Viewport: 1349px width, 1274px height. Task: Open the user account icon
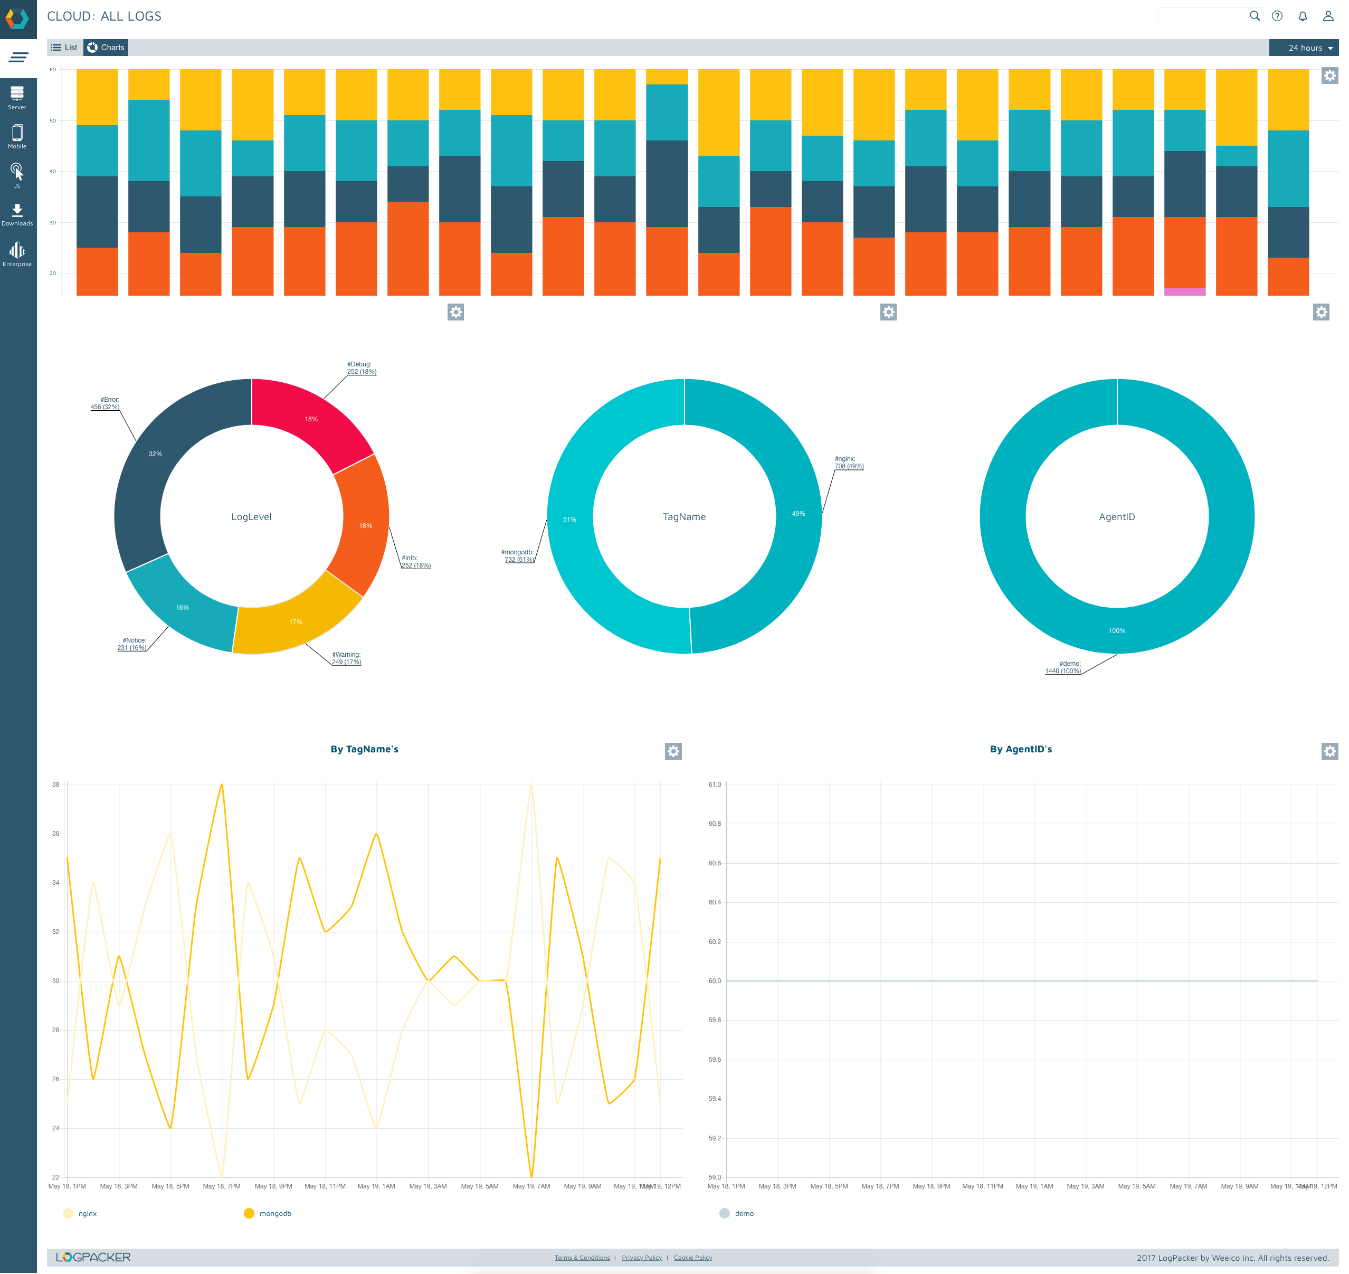[1328, 16]
